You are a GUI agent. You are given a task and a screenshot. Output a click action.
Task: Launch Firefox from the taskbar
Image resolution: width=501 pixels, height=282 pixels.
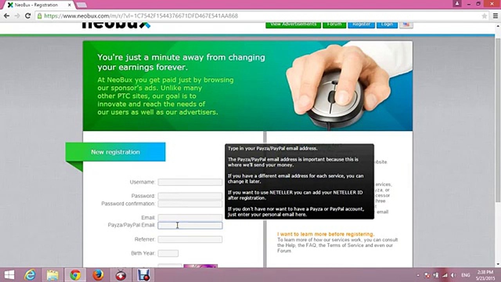tap(98, 275)
